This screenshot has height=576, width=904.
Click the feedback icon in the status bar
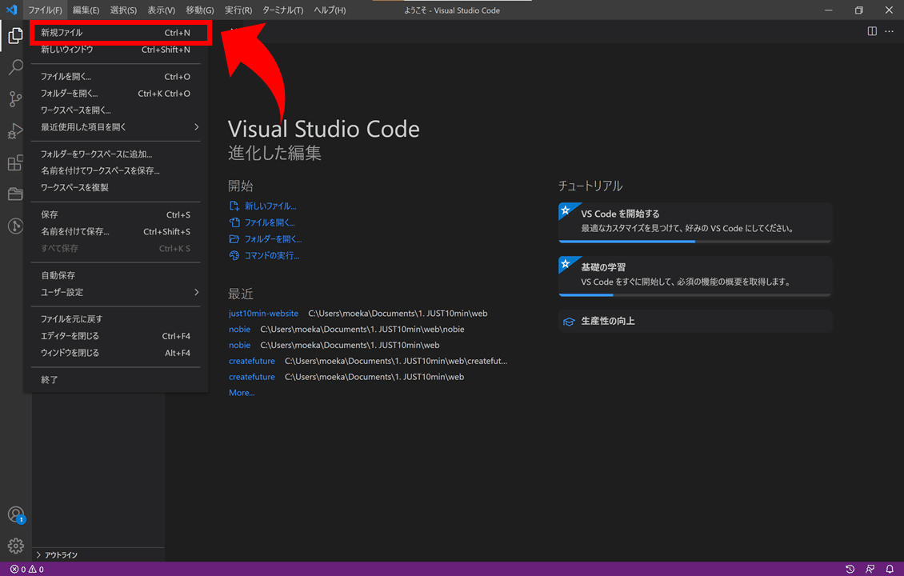coord(870,569)
